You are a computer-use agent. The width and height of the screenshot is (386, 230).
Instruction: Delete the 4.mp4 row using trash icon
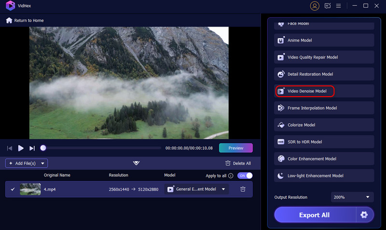point(243,189)
